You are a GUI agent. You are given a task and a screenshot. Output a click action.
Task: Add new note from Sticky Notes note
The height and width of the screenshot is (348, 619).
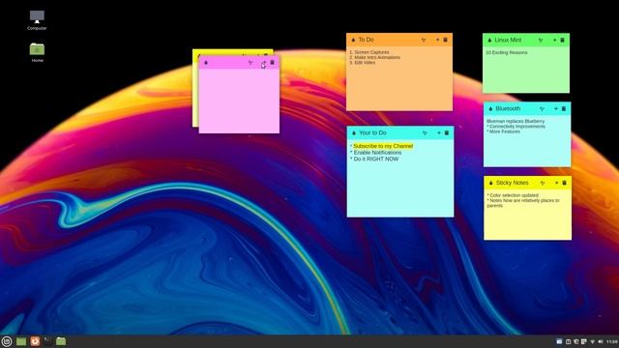(x=557, y=183)
